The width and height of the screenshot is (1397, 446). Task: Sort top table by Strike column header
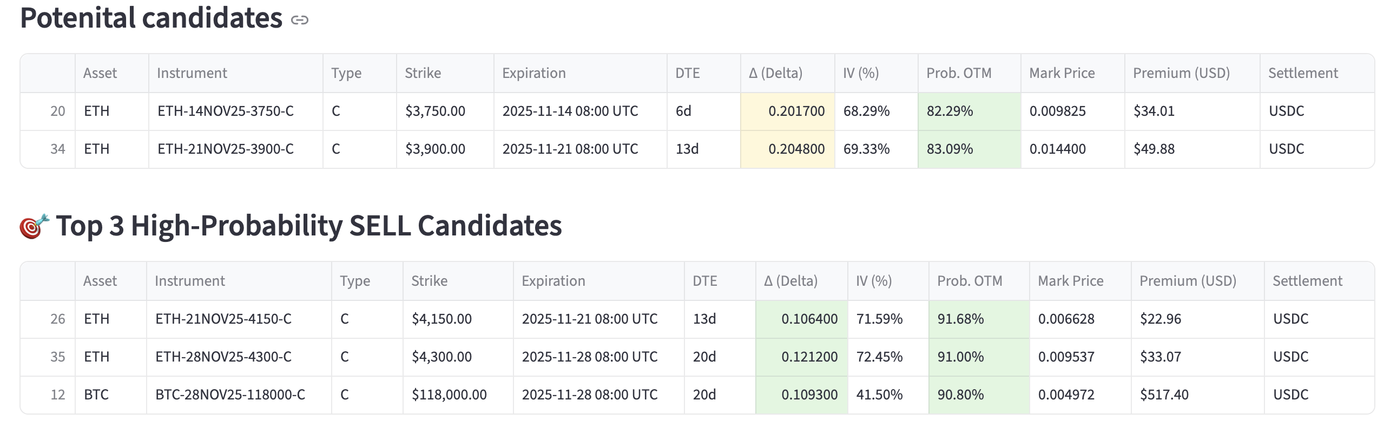(x=423, y=73)
